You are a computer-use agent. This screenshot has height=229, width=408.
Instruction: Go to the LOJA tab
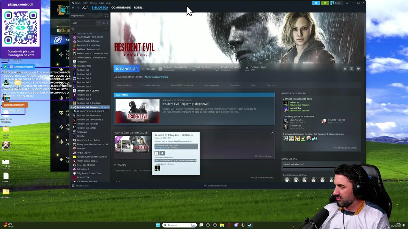85,7
